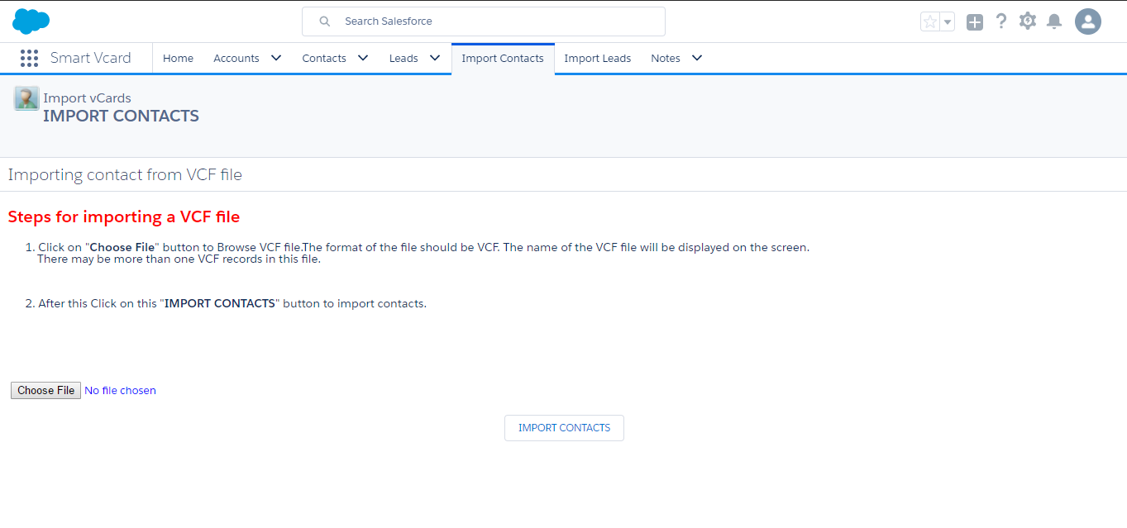Click the Salesforce cloud logo
Image resolution: width=1127 pixels, height=528 pixels.
(x=31, y=21)
